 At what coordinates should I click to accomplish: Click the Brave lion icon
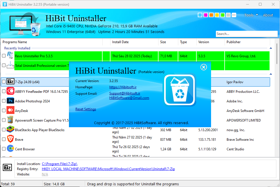point(10,139)
